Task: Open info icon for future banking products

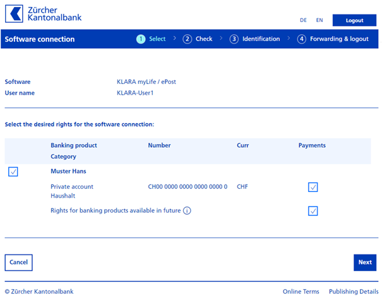Action: (187, 210)
